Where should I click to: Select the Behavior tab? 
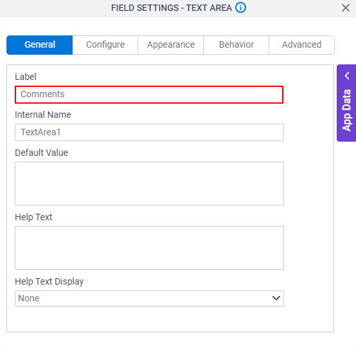pos(236,45)
